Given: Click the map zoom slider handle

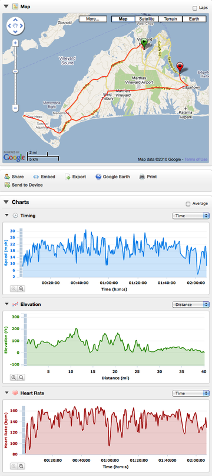Looking at the screenshot, I should pos(15,71).
